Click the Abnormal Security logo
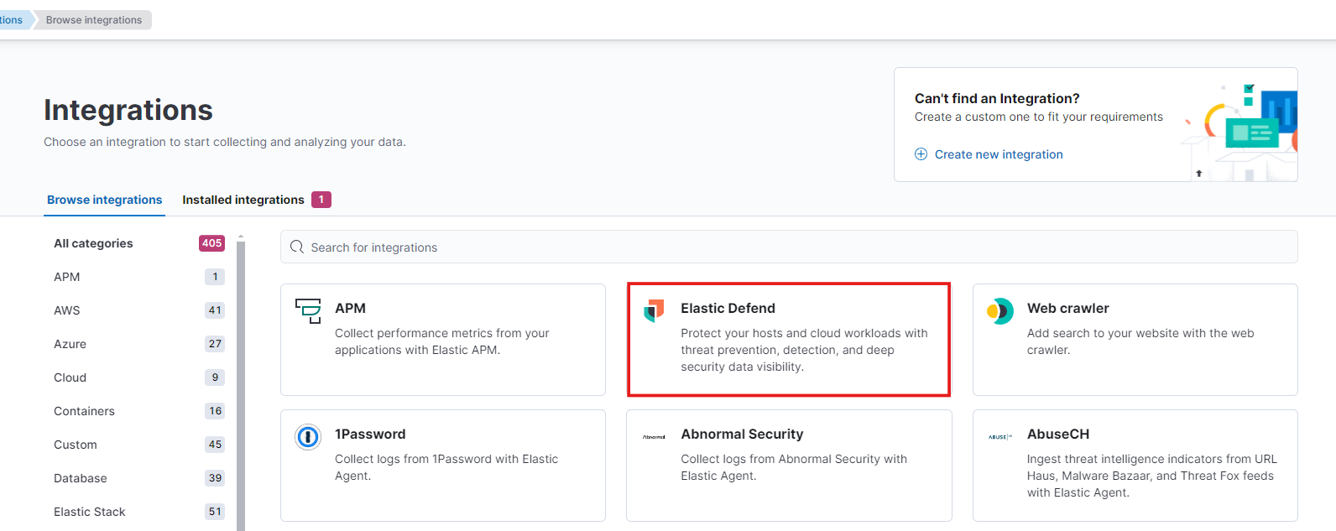 pyautogui.click(x=654, y=437)
